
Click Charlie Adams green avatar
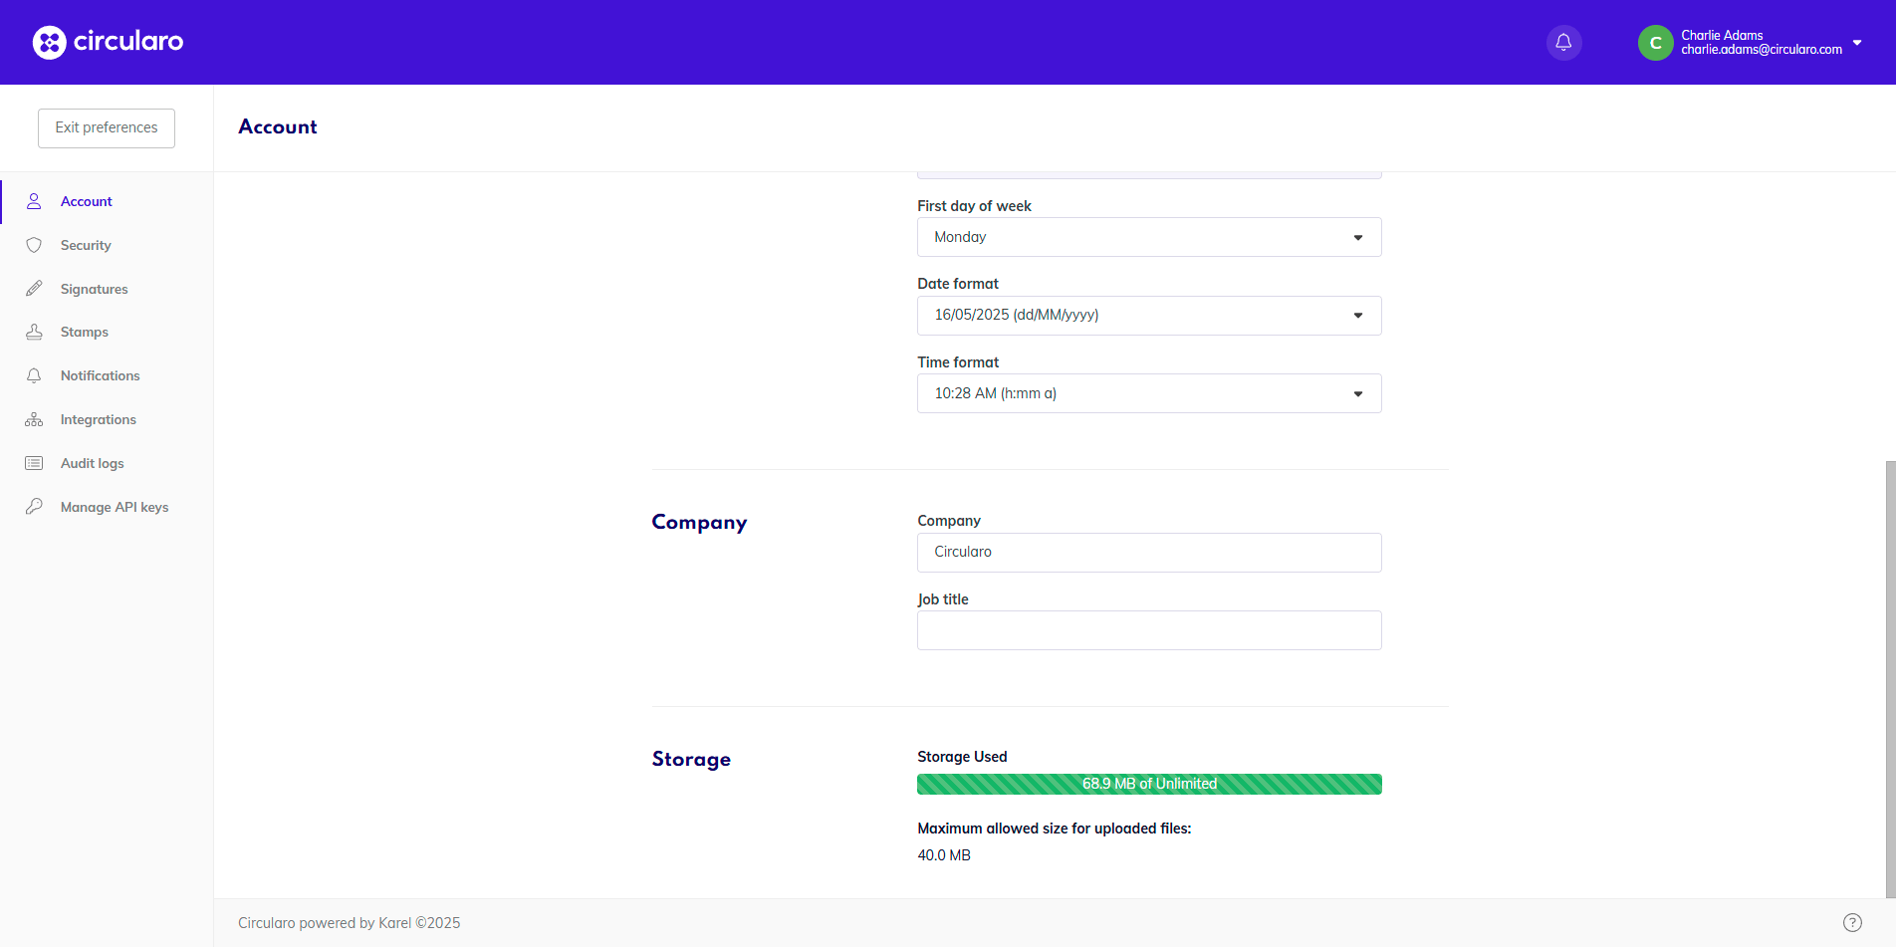pos(1655,43)
